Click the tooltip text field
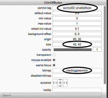Viewport: 108px width, 98px height. (77, 90)
